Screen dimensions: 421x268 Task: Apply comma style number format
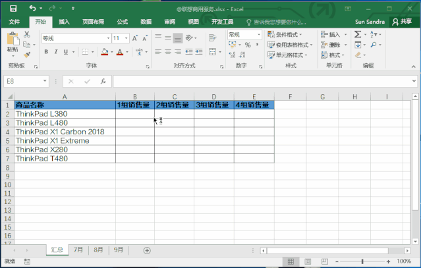click(257, 45)
